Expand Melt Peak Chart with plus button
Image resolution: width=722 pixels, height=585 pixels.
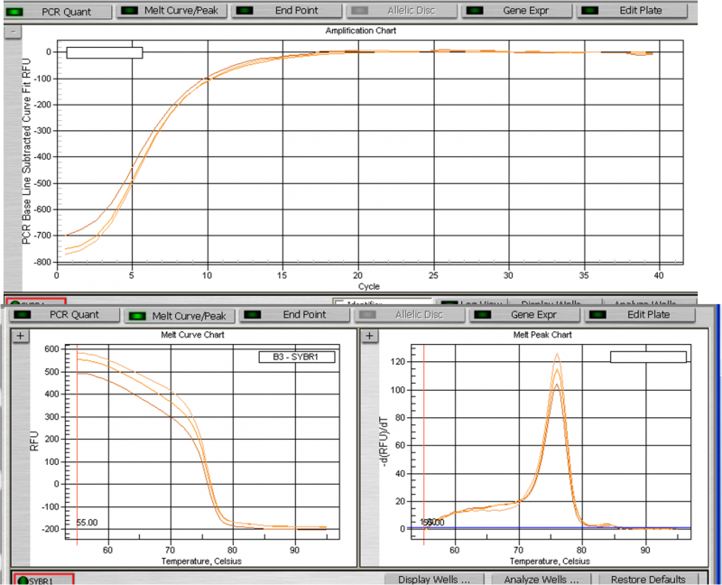click(369, 336)
